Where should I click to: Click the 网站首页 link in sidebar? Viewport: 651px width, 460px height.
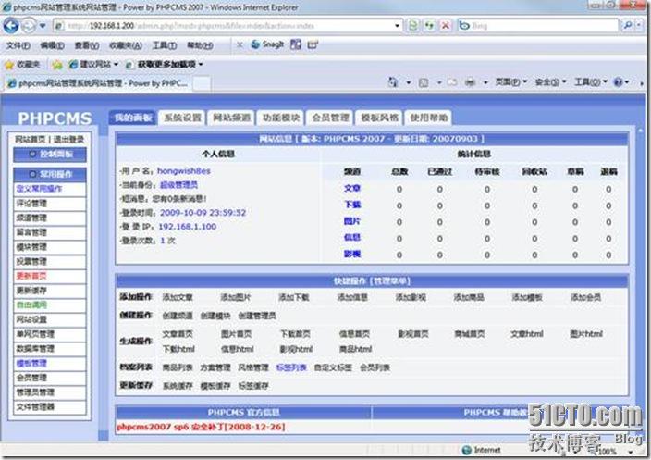(30, 139)
